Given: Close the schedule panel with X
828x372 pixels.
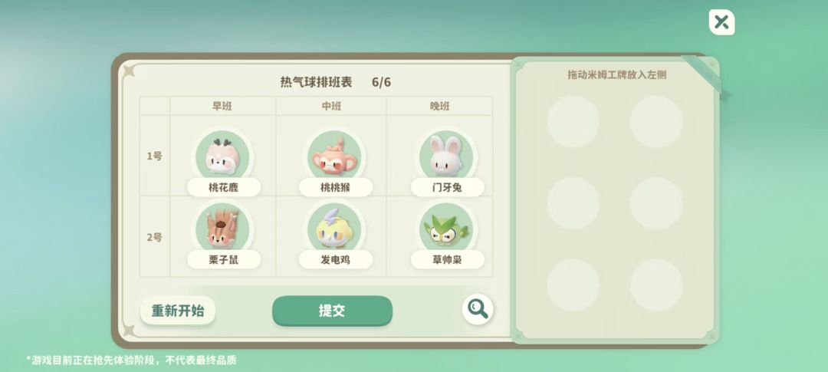Looking at the screenshot, I should click(x=721, y=22).
